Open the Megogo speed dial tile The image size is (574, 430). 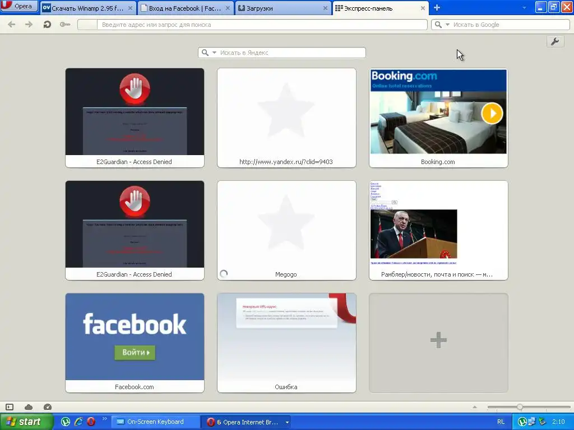(x=286, y=230)
